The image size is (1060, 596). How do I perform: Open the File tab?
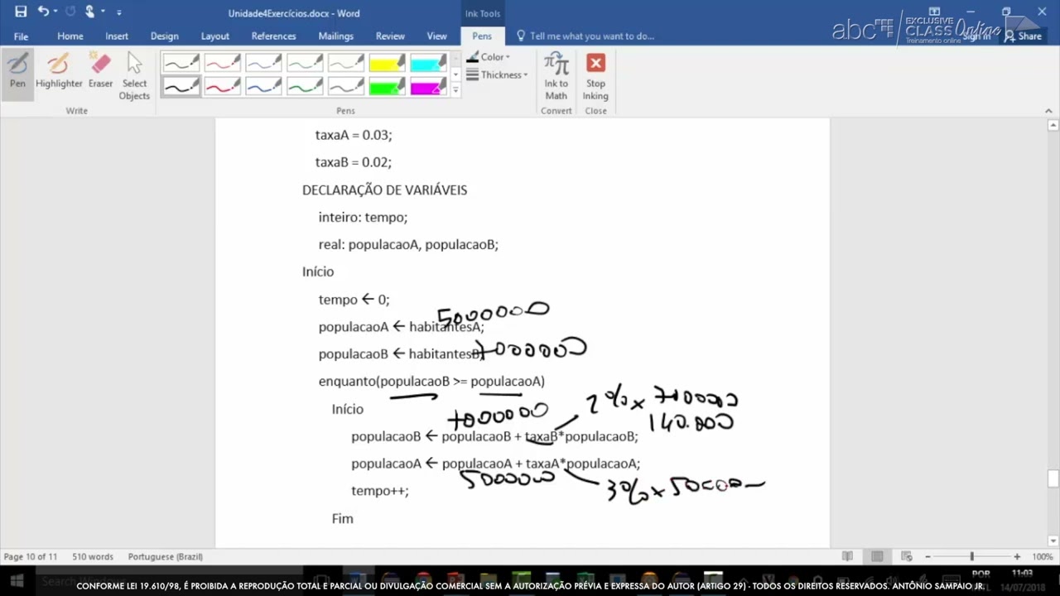click(x=21, y=36)
